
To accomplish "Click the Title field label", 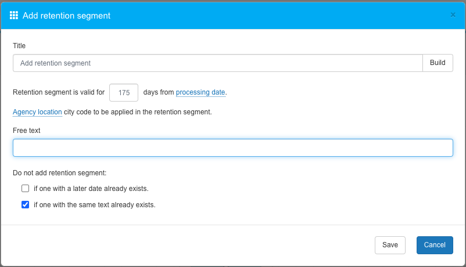I will click(x=19, y=46).
